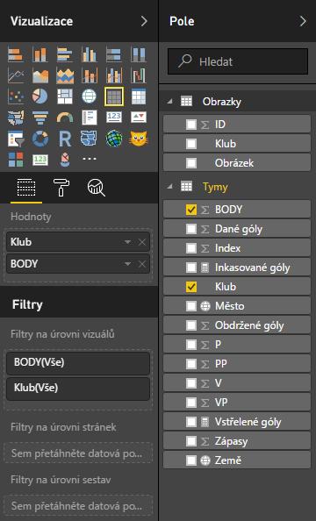This screenshot has width=316, height=521.
Task: Pick the funnel chart visualization
Action: (x=39, y=118)
